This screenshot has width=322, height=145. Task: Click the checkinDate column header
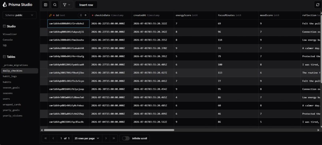tap(111, 15)
